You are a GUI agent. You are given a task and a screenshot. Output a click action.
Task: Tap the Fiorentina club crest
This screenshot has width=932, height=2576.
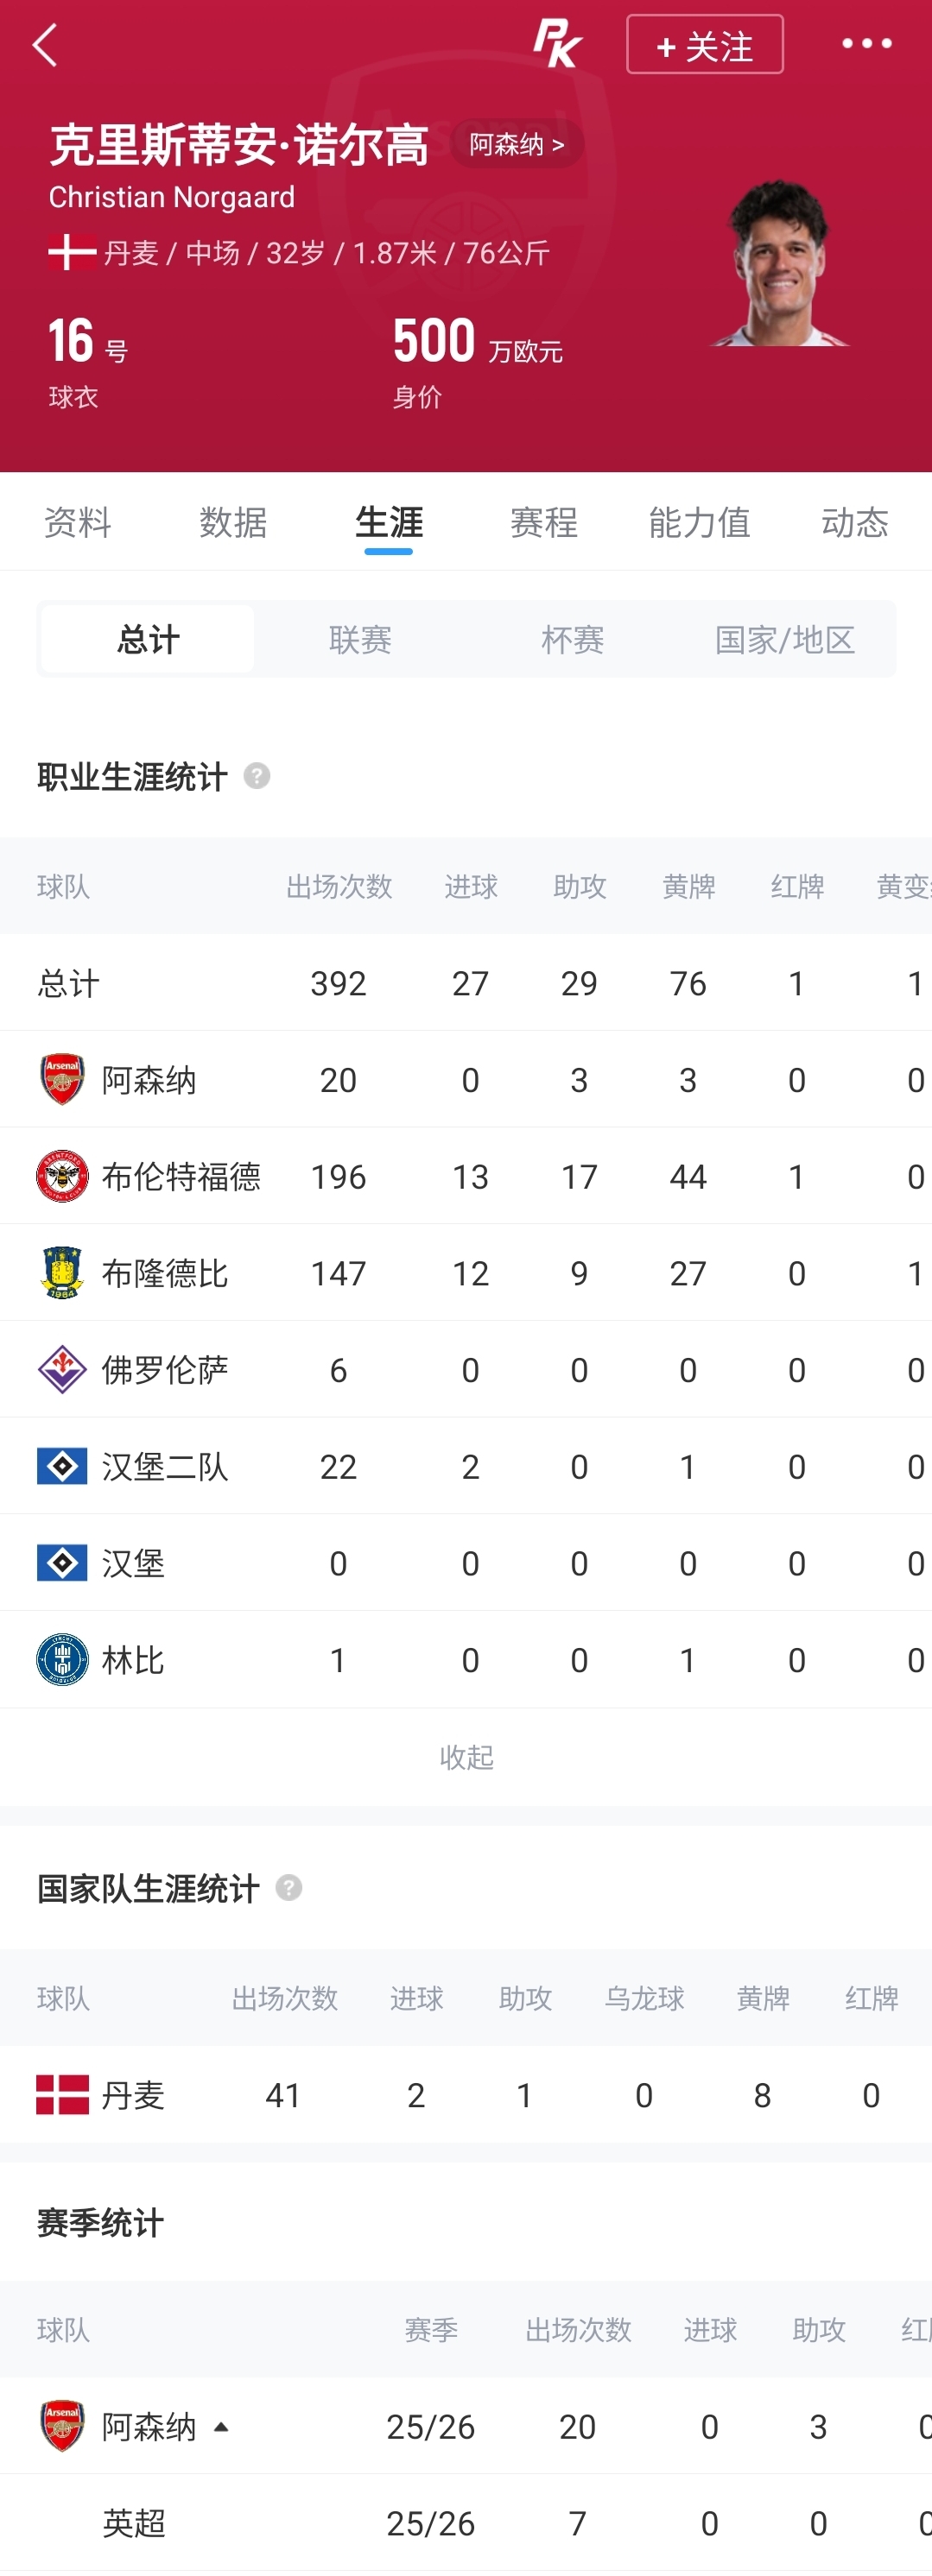(x=62, y=1369)
